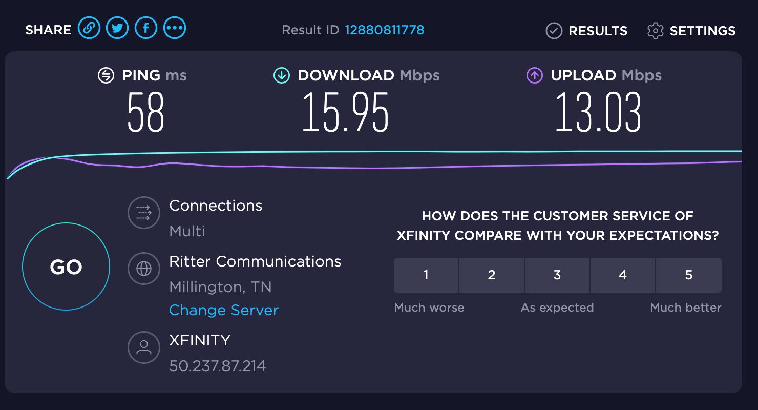The image size is (758, 410).
Task: Click the globe icon beside Ritter Communications
Action: pos(144,269)
